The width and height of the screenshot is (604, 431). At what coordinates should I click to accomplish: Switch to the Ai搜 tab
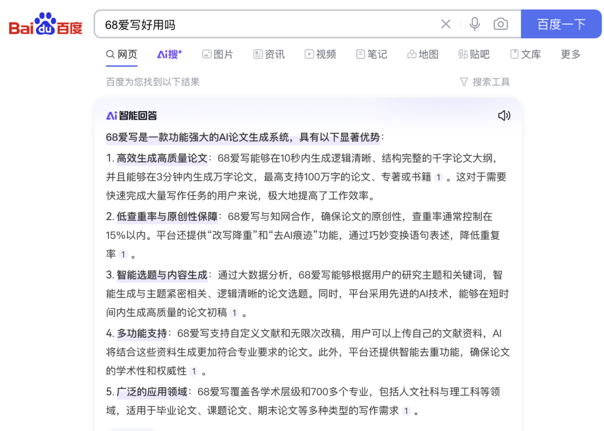point(169,54)
